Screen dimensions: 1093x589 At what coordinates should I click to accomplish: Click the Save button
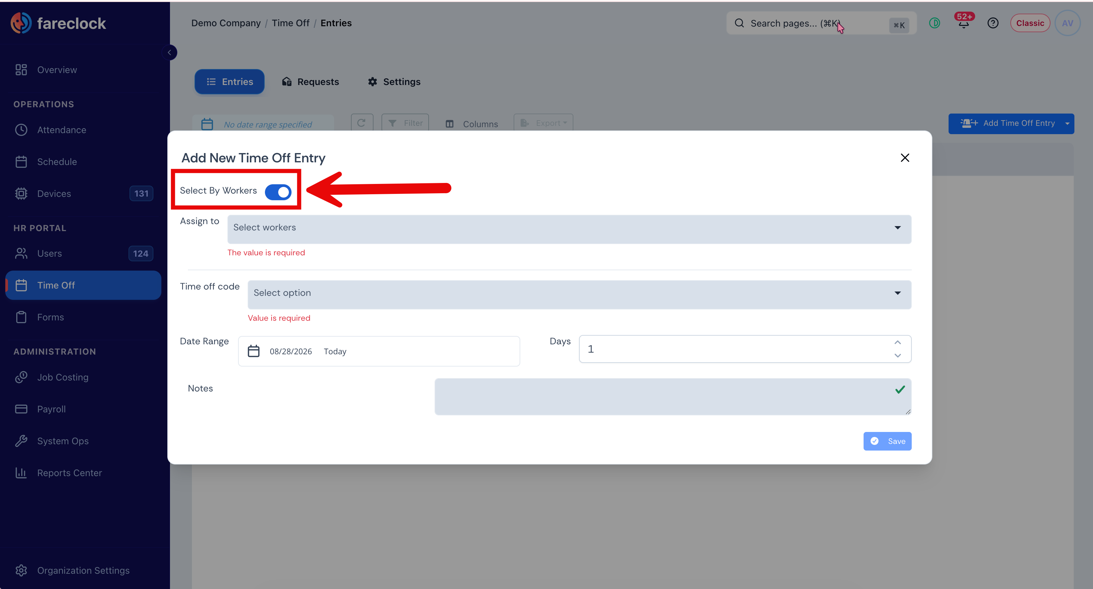coord(887,441)
